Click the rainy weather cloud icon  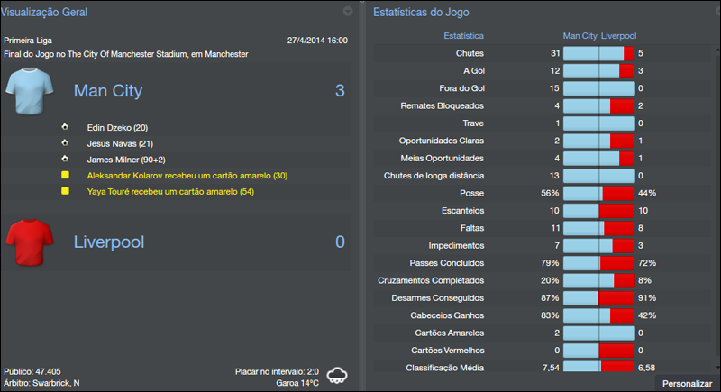coord(338,374)
